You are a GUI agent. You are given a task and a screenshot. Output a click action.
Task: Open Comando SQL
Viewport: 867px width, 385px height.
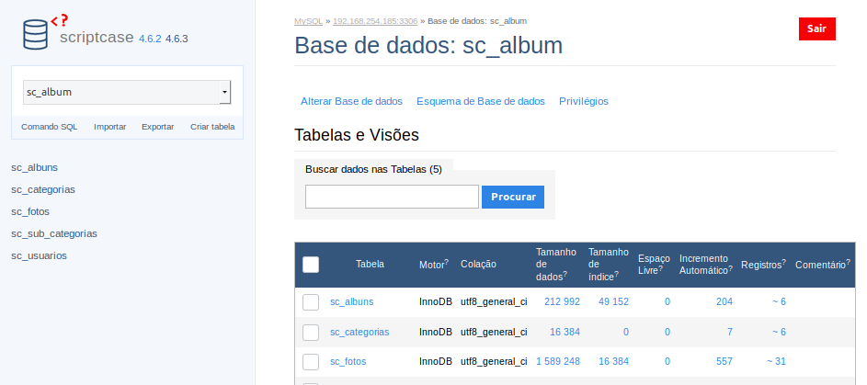50,127
